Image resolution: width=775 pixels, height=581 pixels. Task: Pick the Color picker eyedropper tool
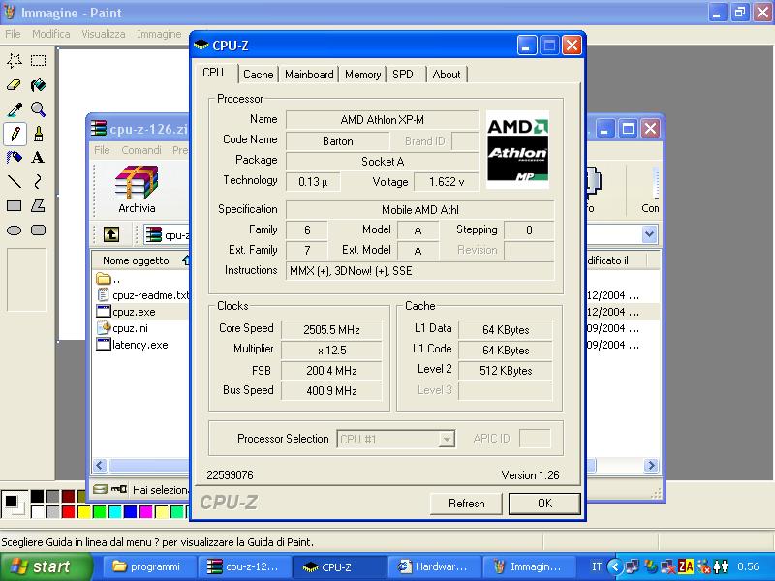click(15, 109)
